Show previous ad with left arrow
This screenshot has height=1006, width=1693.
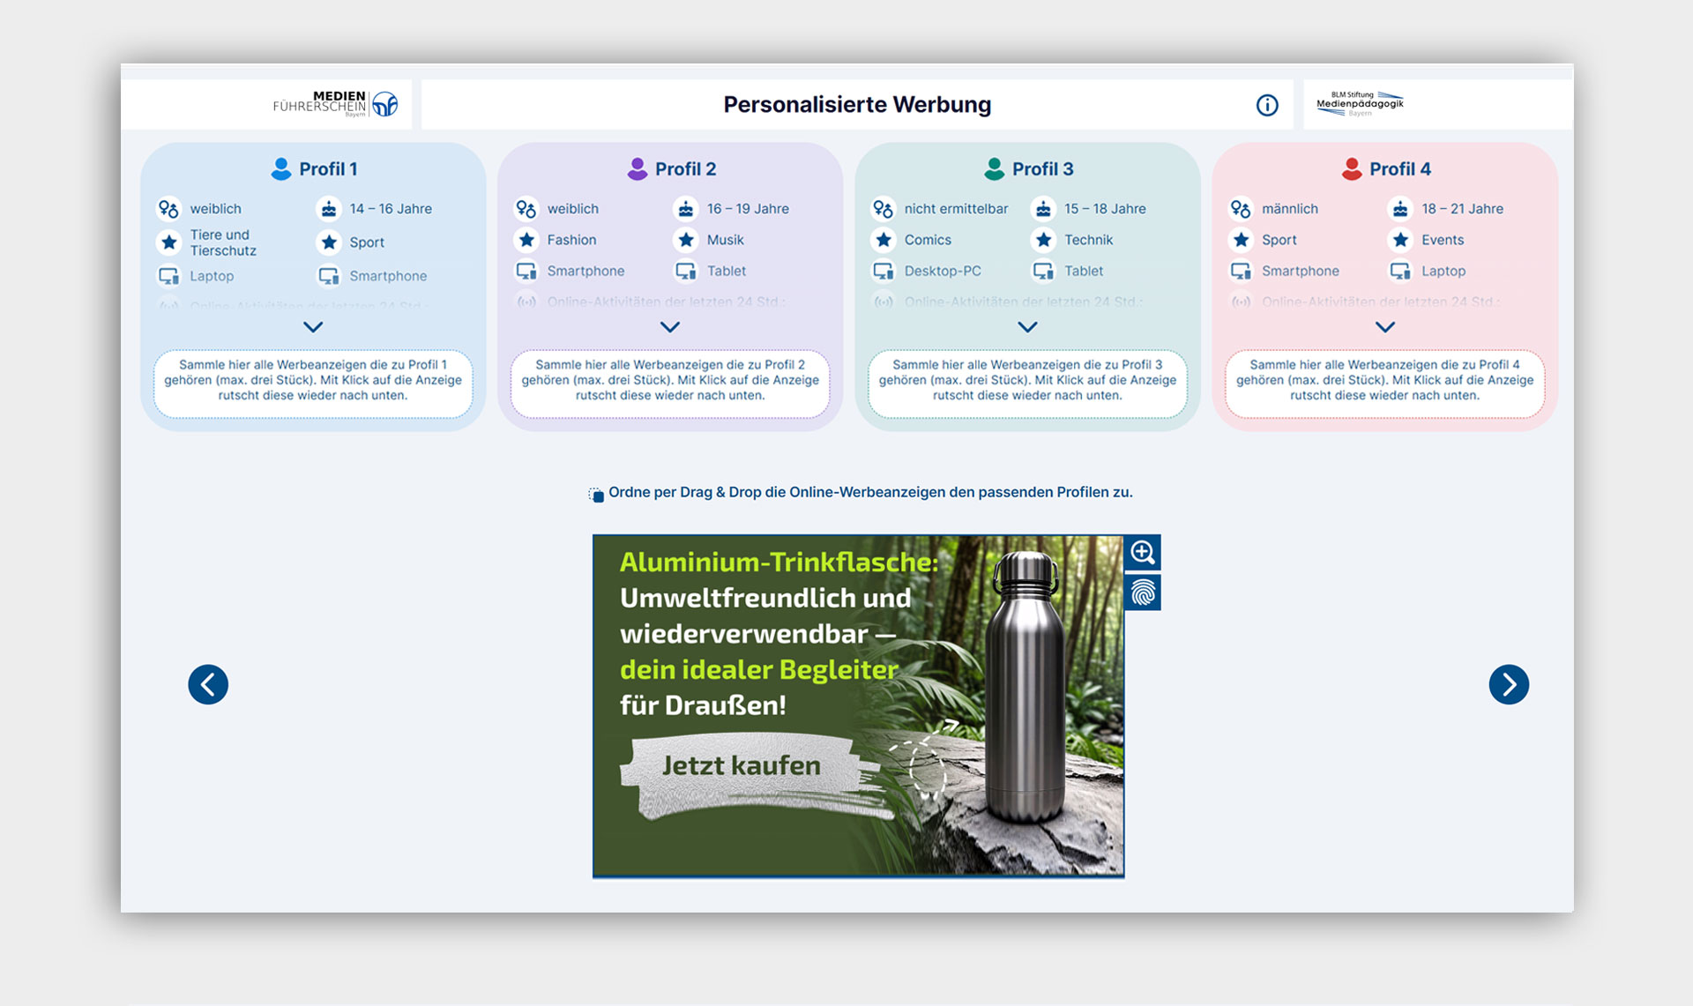point(208,684)
